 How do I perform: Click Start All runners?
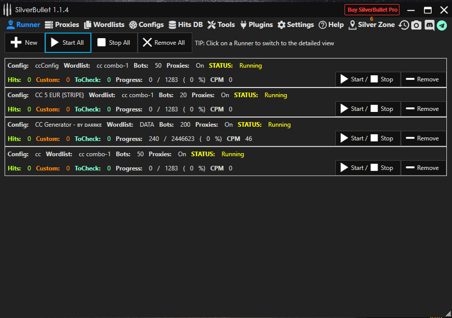(x=68, y=43)
